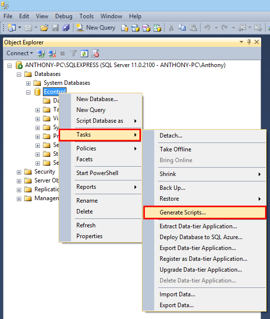Select Take Offline

click(x=204, y=149)
